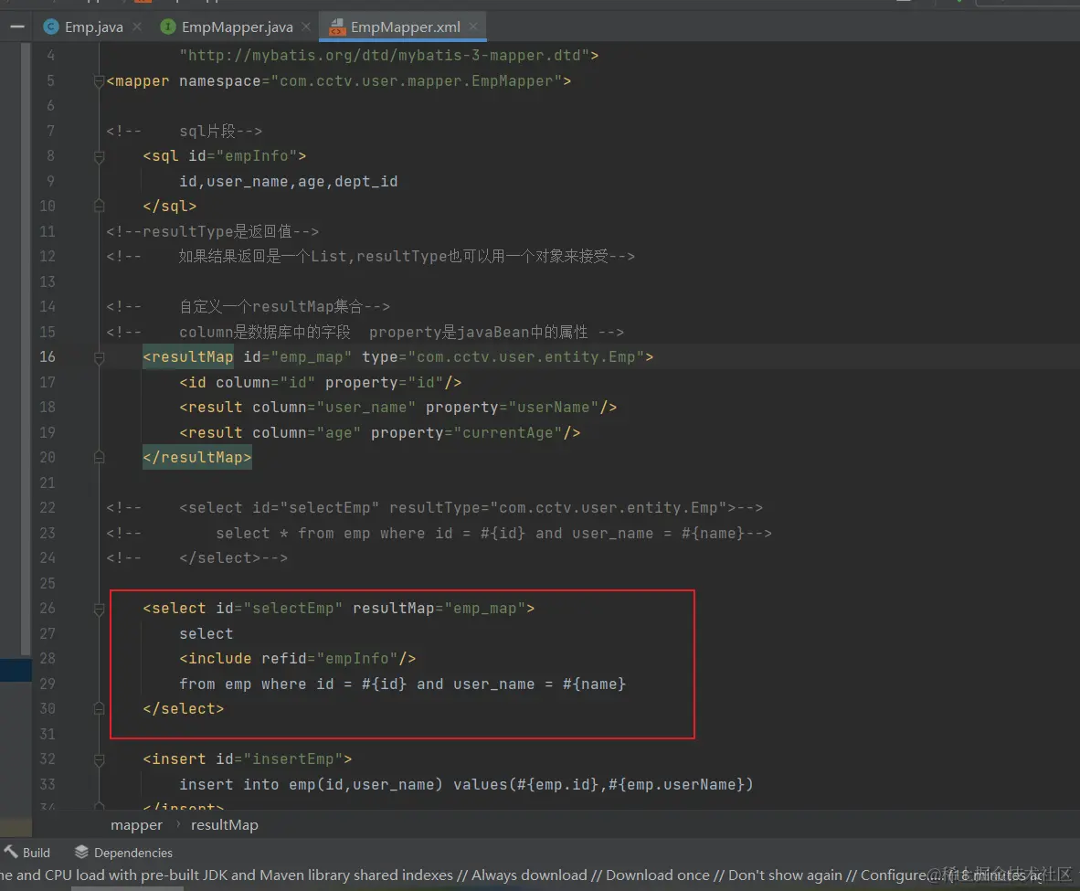Image resolution: width=1080 pixels, height=891 pixels.
Task: Click the <include refid="empInfo"/> tag
Action: [298, 659]
